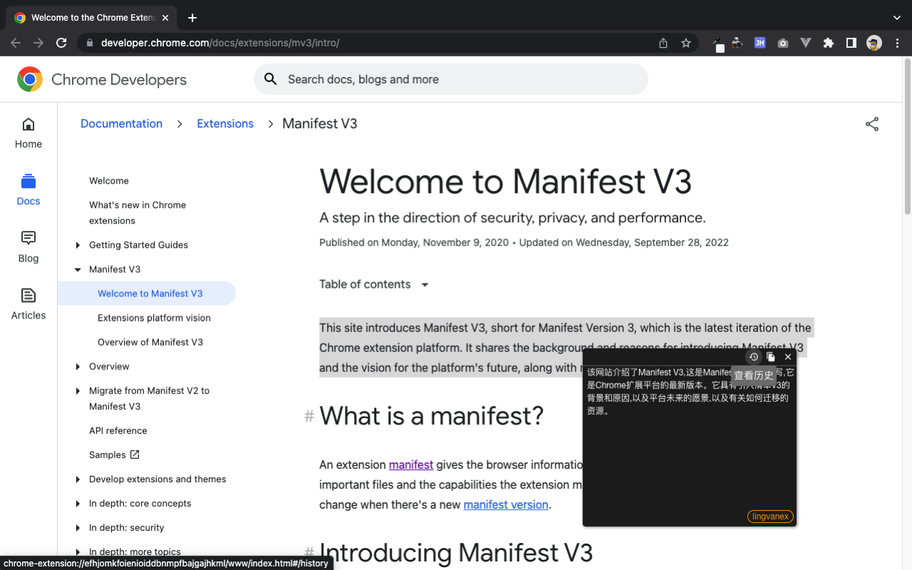The height and width of the screenshot is (570, 912).
Task: Open the Chrome profile avatar
Action: [874, 43]
